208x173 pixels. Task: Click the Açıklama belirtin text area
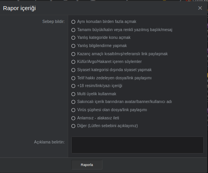pyautogui.click(x=137, y=145)
